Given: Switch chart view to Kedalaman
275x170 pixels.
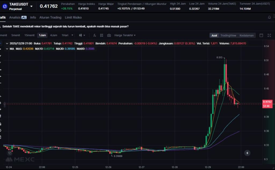Looking at the screenshot, I should 246,35.
